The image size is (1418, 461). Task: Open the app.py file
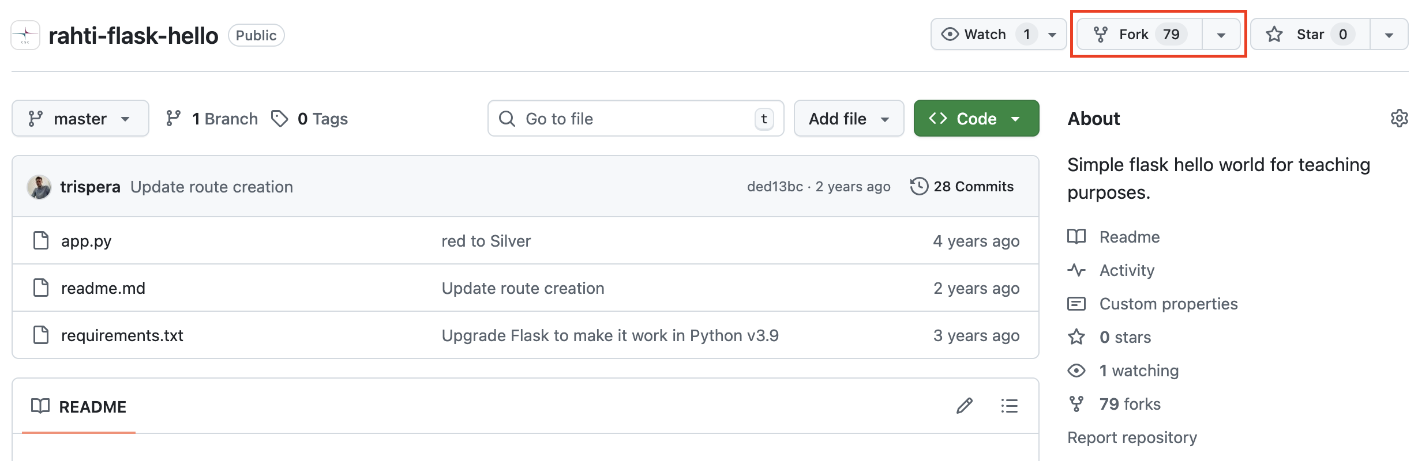(87, 241)
